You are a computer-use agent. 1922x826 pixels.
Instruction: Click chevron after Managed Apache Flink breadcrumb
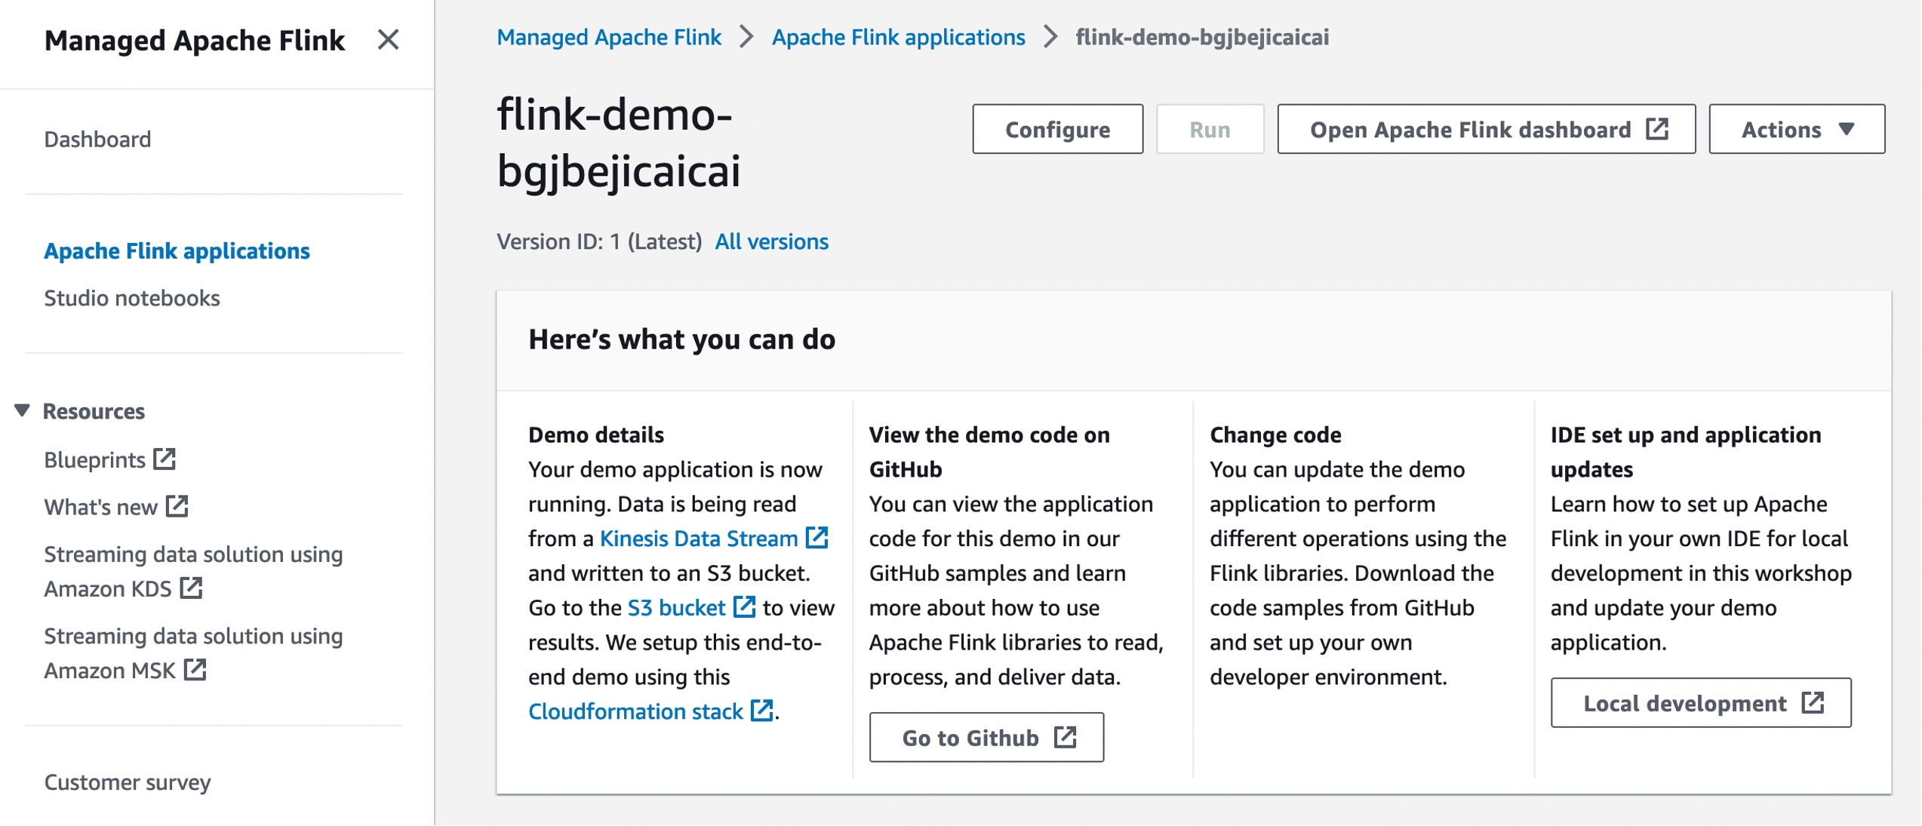point(746,37)
